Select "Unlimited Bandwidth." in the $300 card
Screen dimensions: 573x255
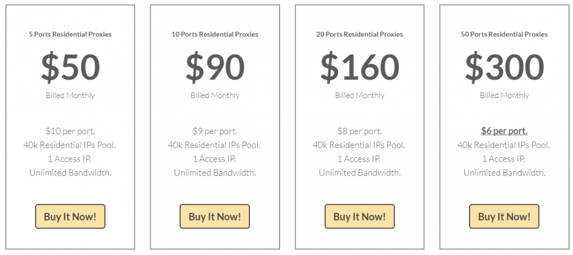click(504, 173)
